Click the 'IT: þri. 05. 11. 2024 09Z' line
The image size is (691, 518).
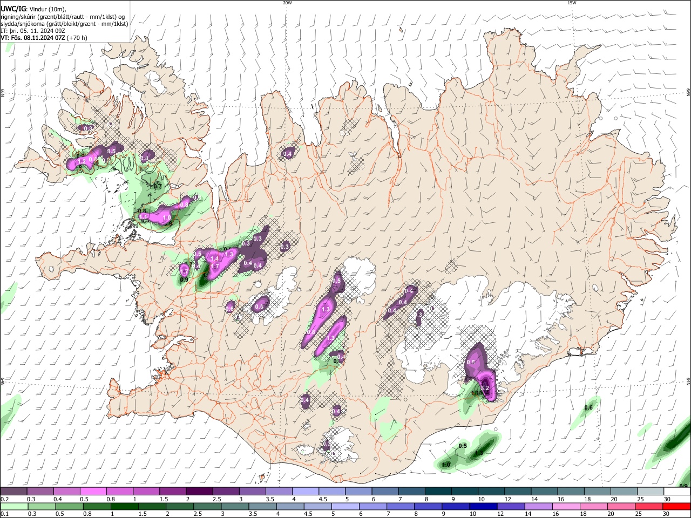[x=33, y=31]
